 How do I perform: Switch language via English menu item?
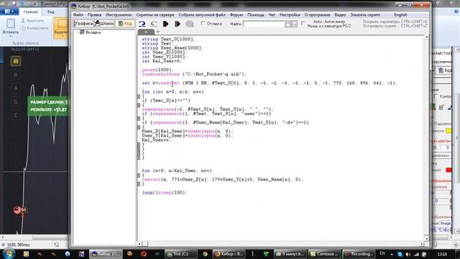pyautogui.click(x=400, y=14)
